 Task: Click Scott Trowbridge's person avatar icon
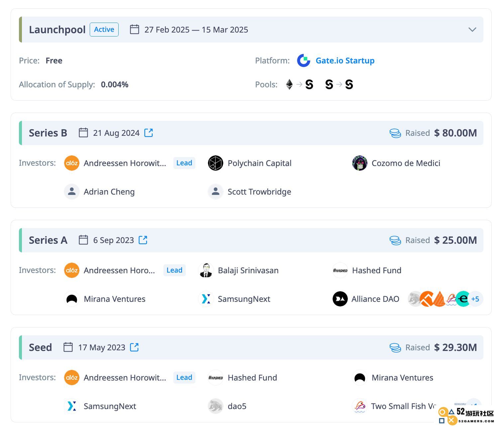click(216, 192)
